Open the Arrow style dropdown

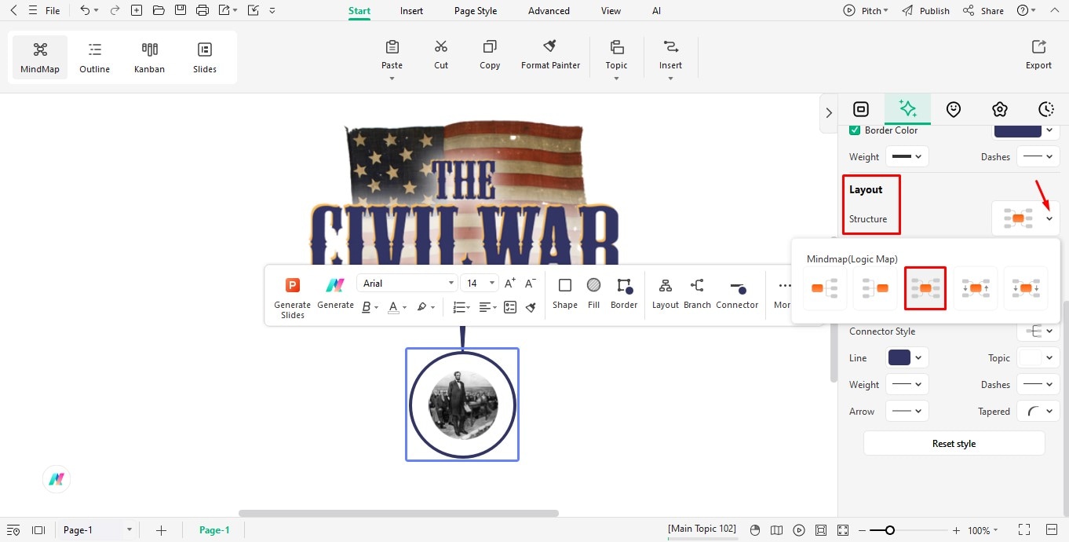(907, 411)
